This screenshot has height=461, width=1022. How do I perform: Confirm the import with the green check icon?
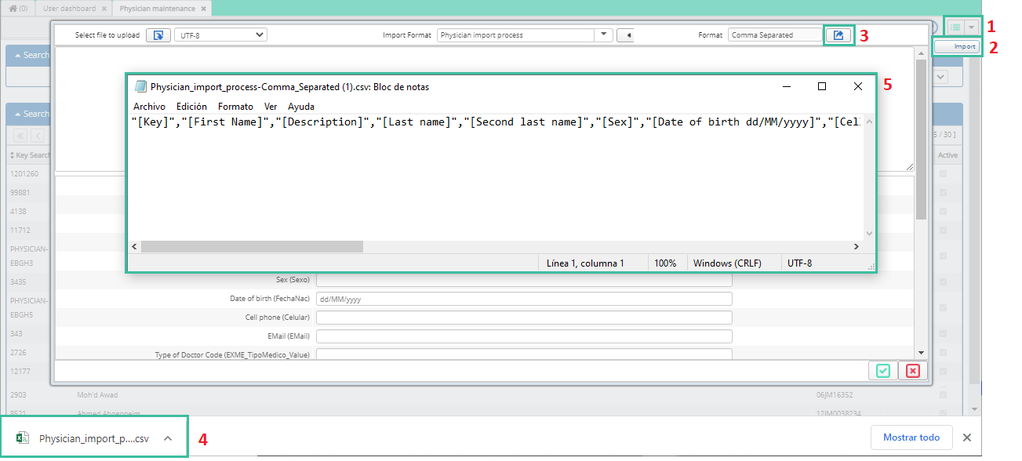coord(883,371)
